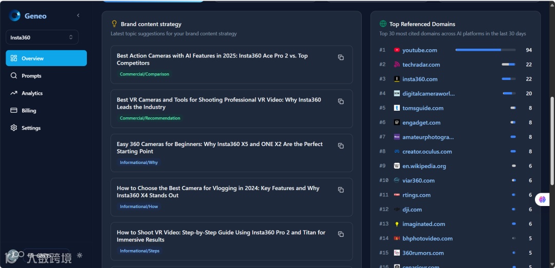Screen dimensions: 555x268
Task: Open the youtube.com domain link
Action: click(x=419, y=50)
